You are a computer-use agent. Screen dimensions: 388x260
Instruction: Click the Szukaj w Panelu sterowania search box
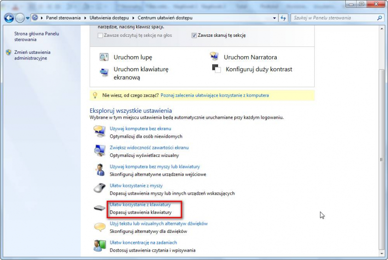(x=334, y=18)
